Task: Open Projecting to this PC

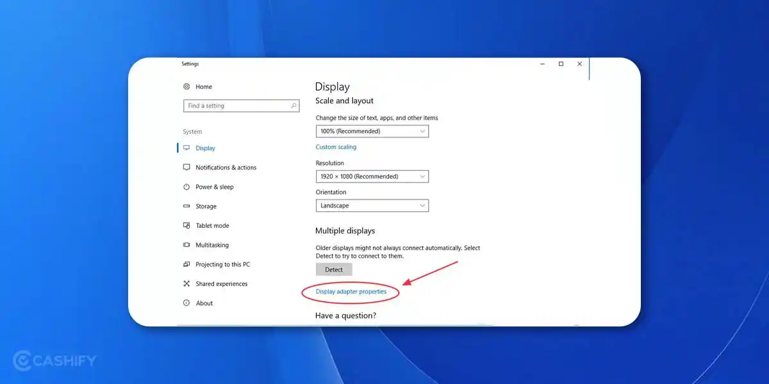Action: (x=222, y=264)
